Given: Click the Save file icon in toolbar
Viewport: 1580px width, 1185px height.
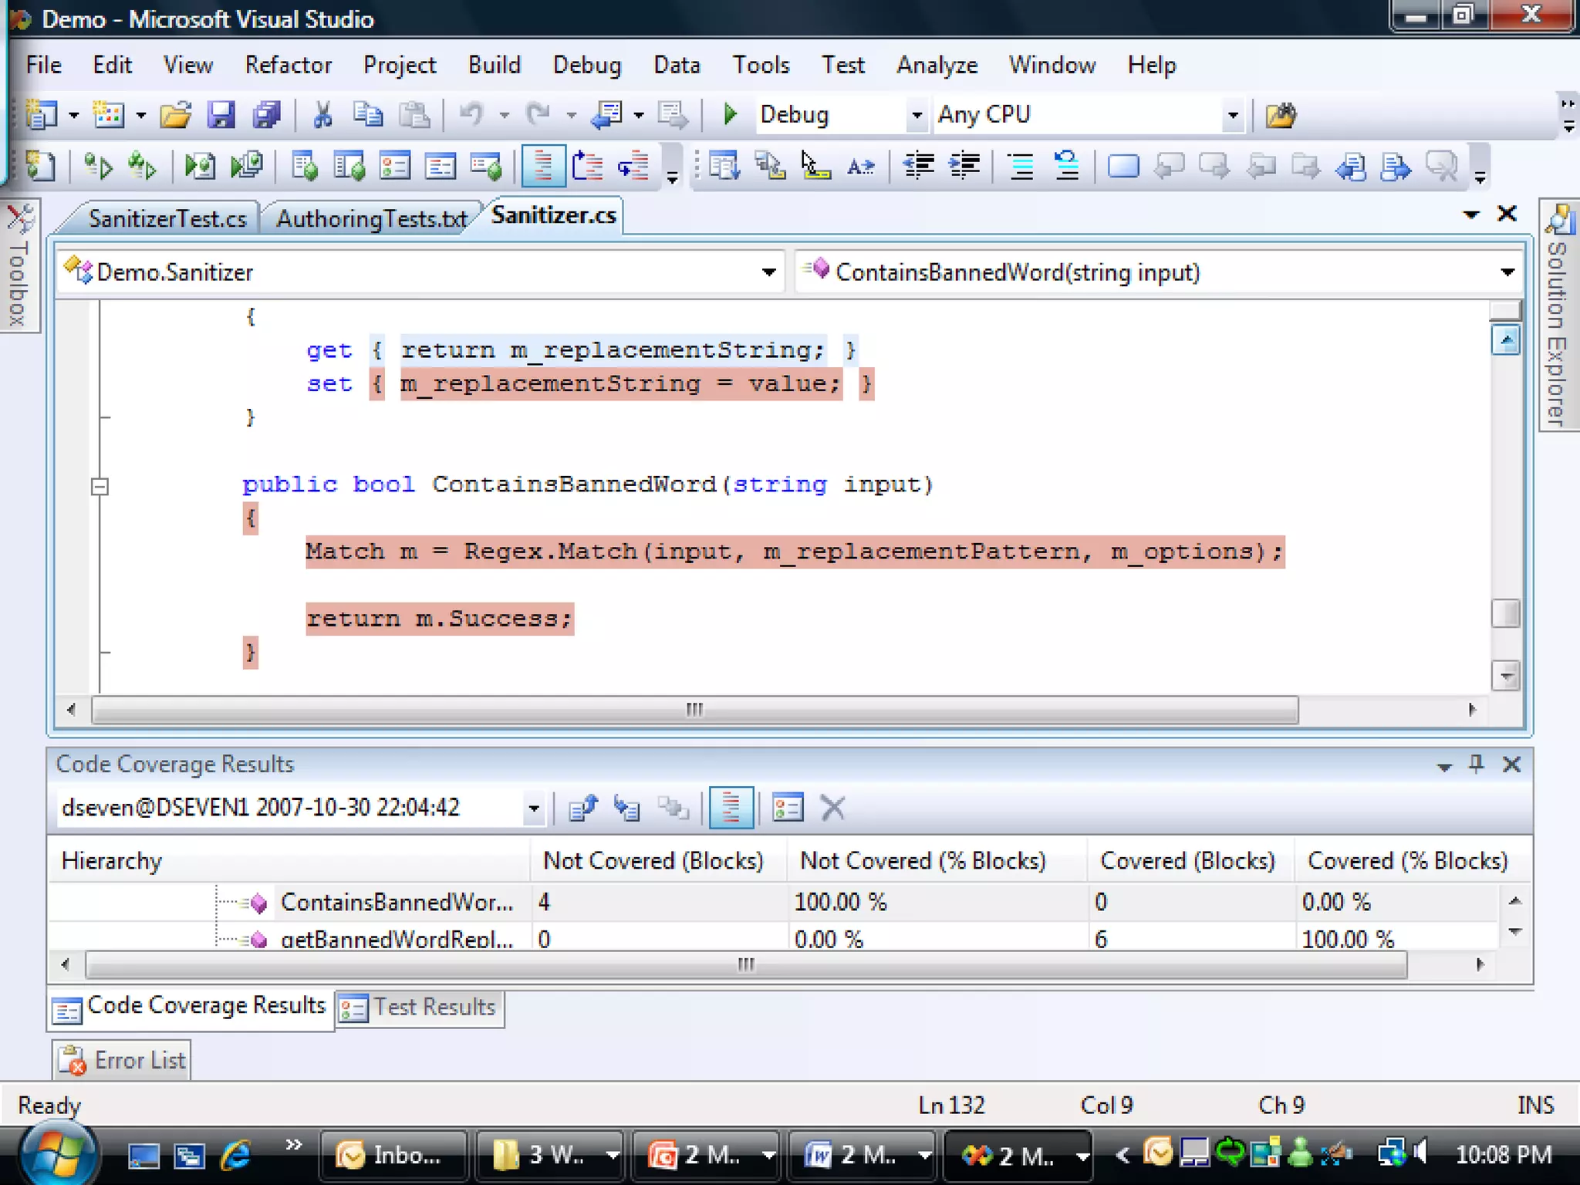Looking at the screenshot, I should [x=221, y=115].
